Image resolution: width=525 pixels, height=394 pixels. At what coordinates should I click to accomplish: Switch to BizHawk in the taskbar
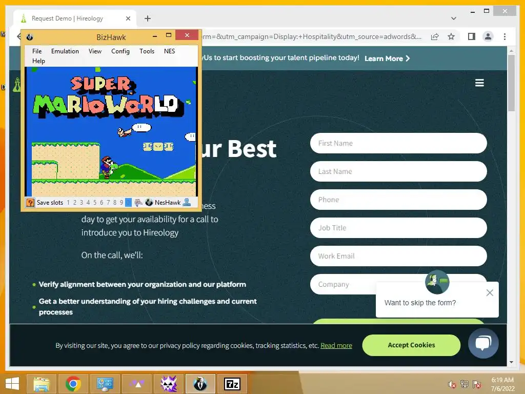200,384
